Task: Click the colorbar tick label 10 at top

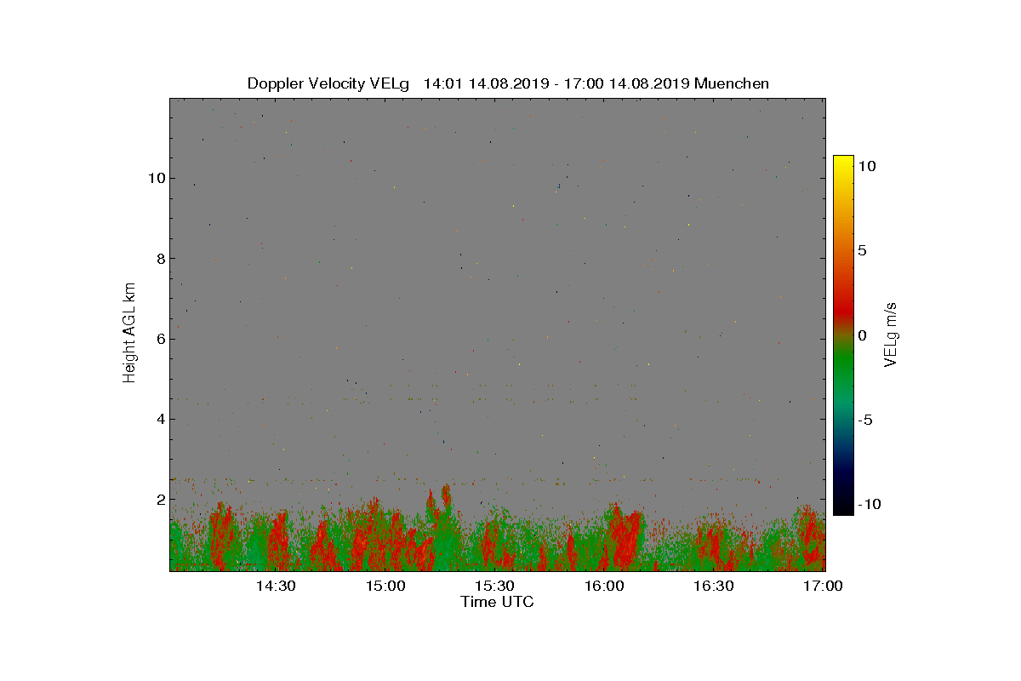Action: 866,166
